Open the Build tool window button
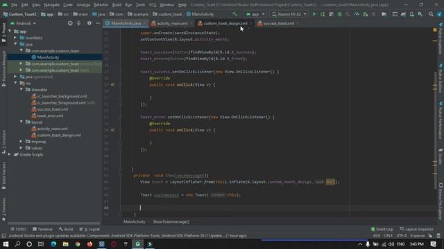 coord(66,229)
